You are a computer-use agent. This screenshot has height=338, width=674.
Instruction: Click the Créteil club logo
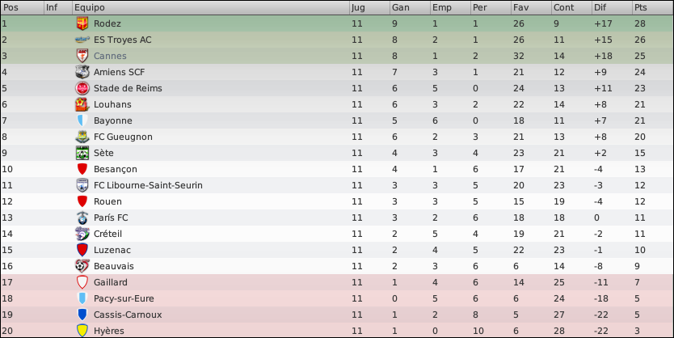point(82,234)
